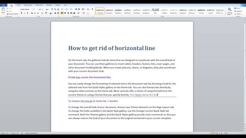Apply the Normal style
The image size is (246, 138).
point(100,11)
